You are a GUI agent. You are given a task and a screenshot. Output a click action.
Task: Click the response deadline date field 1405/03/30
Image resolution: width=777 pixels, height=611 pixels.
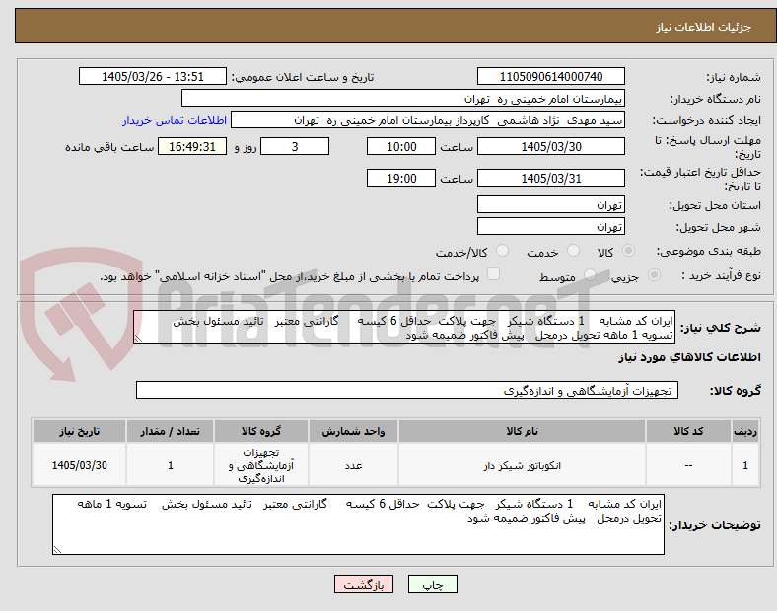coord(550,147)
